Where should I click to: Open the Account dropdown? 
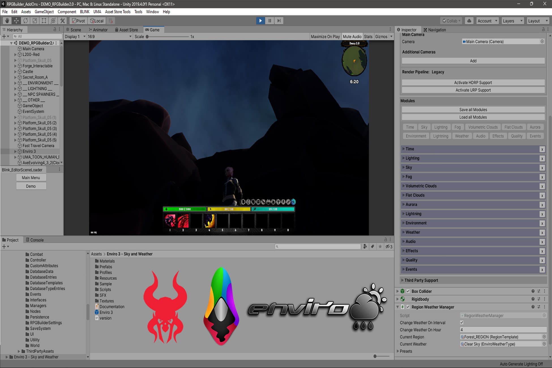pos(487,21)
